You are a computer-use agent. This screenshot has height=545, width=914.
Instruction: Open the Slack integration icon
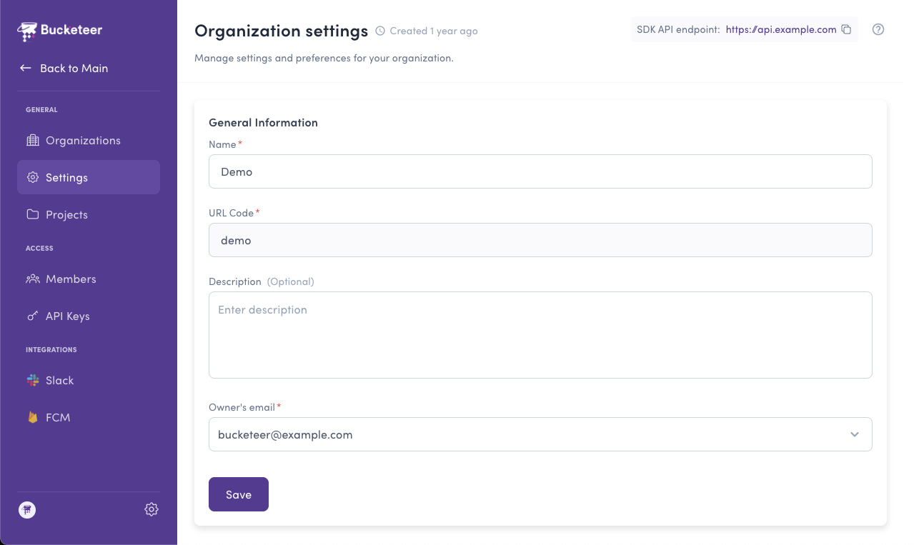point(33,380)
